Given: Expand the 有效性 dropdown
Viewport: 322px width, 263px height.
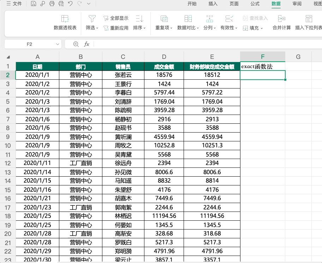Looking at the screenshot, I should click(236, 28).
